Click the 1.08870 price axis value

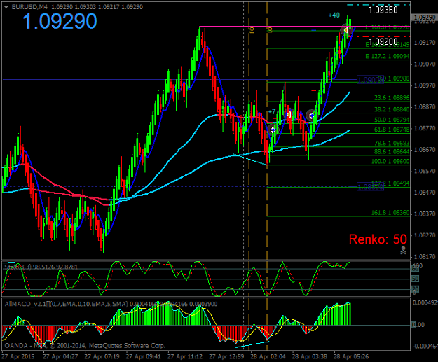pos(425,107)
